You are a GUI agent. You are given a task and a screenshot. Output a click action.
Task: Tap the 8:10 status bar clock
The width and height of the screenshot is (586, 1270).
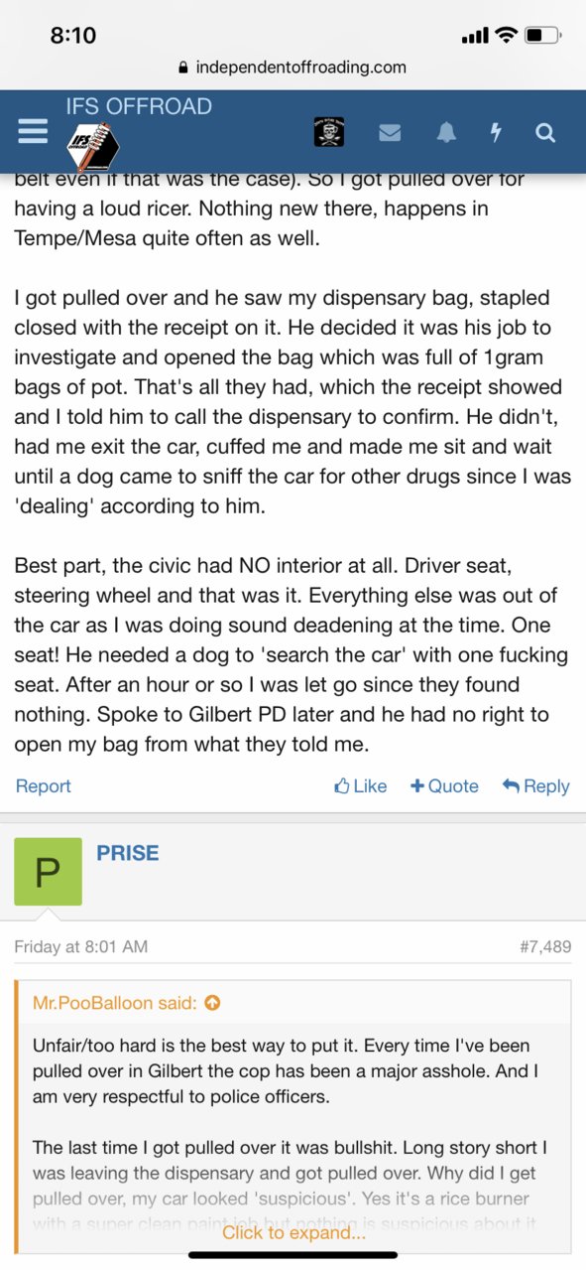click(73, 35)
